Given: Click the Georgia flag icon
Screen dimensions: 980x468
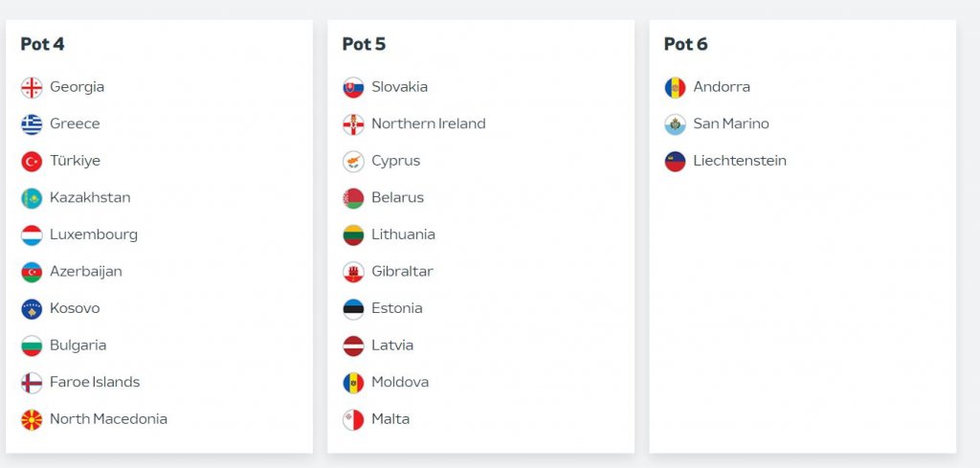Looking at the screenshot, I should (x=32, y=87).
